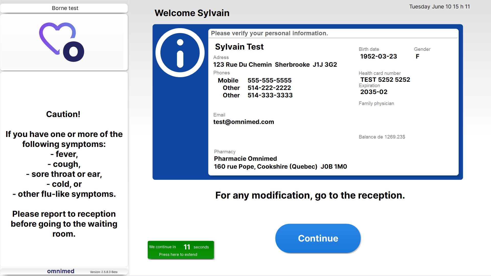
Task: Click the expiration date 2035-02
Action: click(374, 92)
